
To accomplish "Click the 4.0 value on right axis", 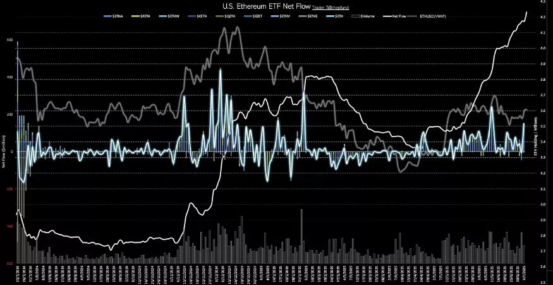I will (x=543, y=49).
